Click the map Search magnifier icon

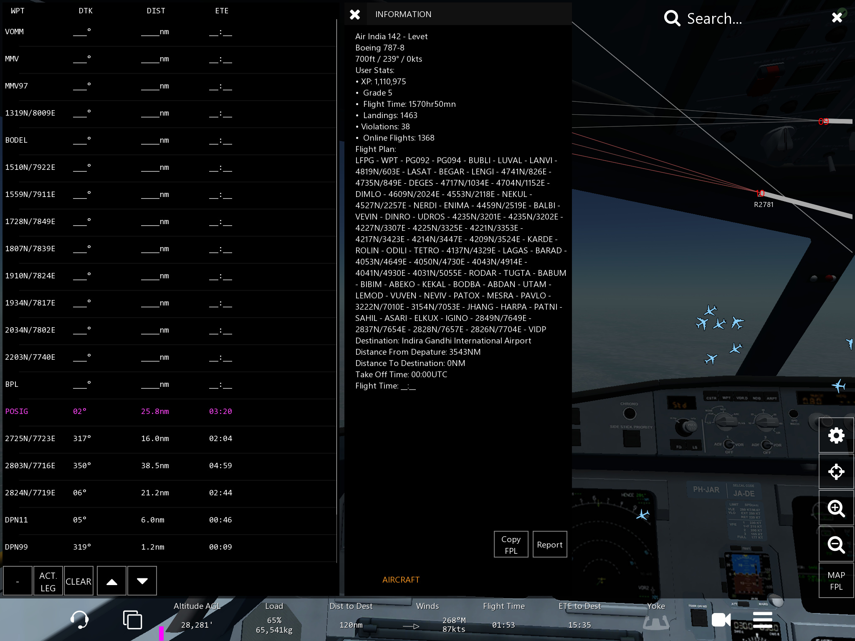(x=672, y=18)
